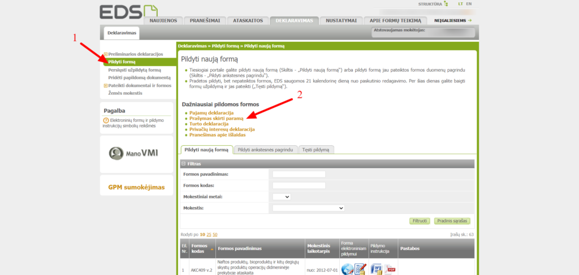Expand the Preliminarios deklaracijos tree item
Viewport: 579px width, 275px height.
[x=106, y=54]
